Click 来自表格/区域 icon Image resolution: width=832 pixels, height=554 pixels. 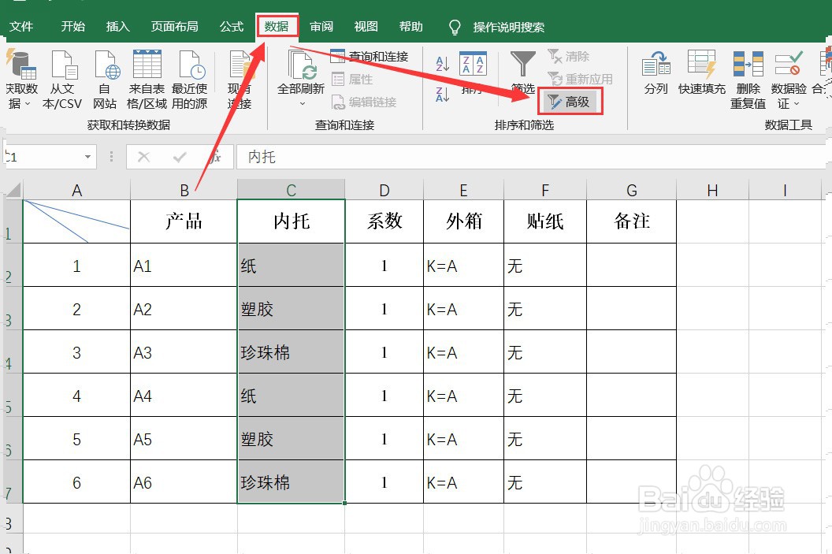(x=147, y=65)
